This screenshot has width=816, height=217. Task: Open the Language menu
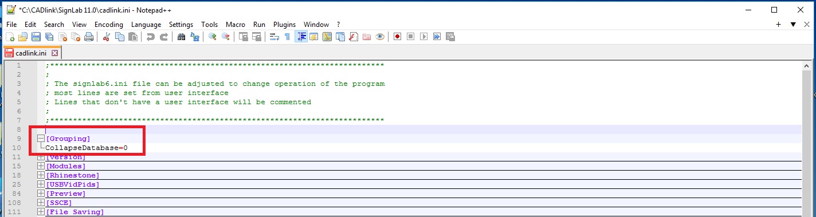tap(146, 25)
